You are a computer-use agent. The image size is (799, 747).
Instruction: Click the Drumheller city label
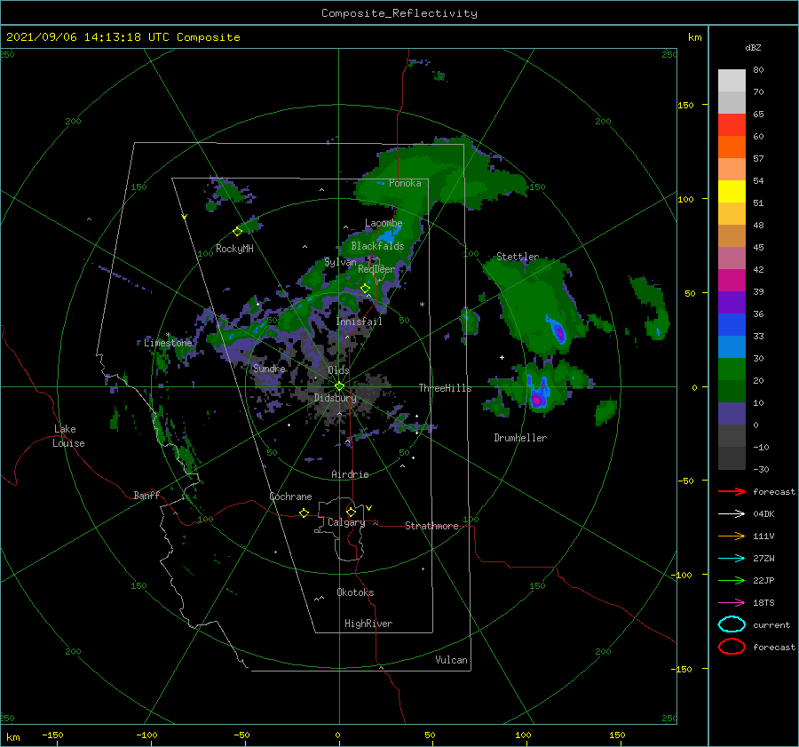pos(520,438)
